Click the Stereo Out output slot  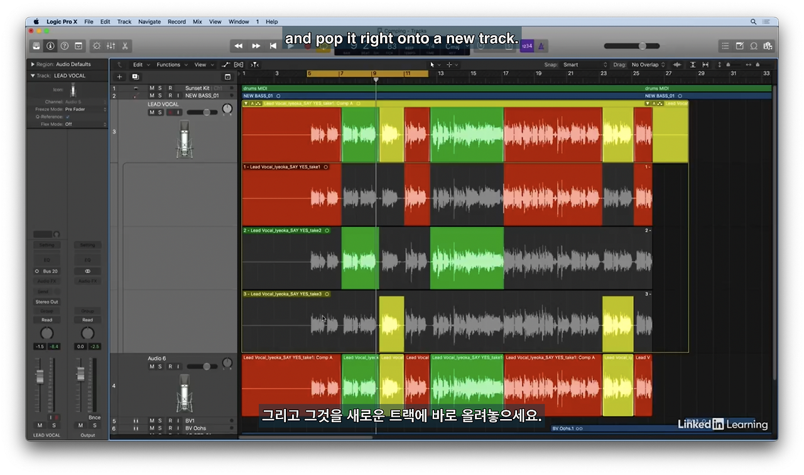(46, 302)
